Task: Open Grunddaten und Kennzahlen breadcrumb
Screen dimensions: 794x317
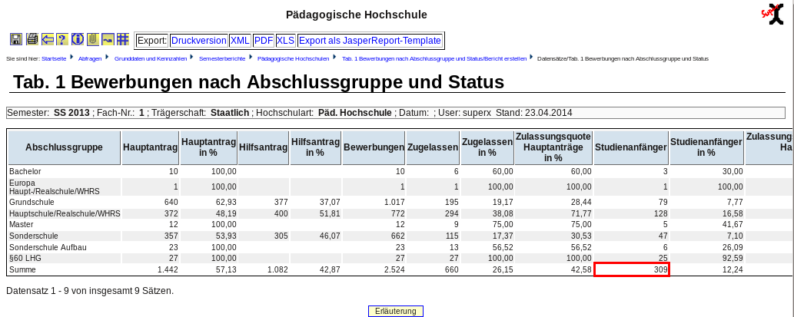Action: pyautogui.click(x=151, y=58)
